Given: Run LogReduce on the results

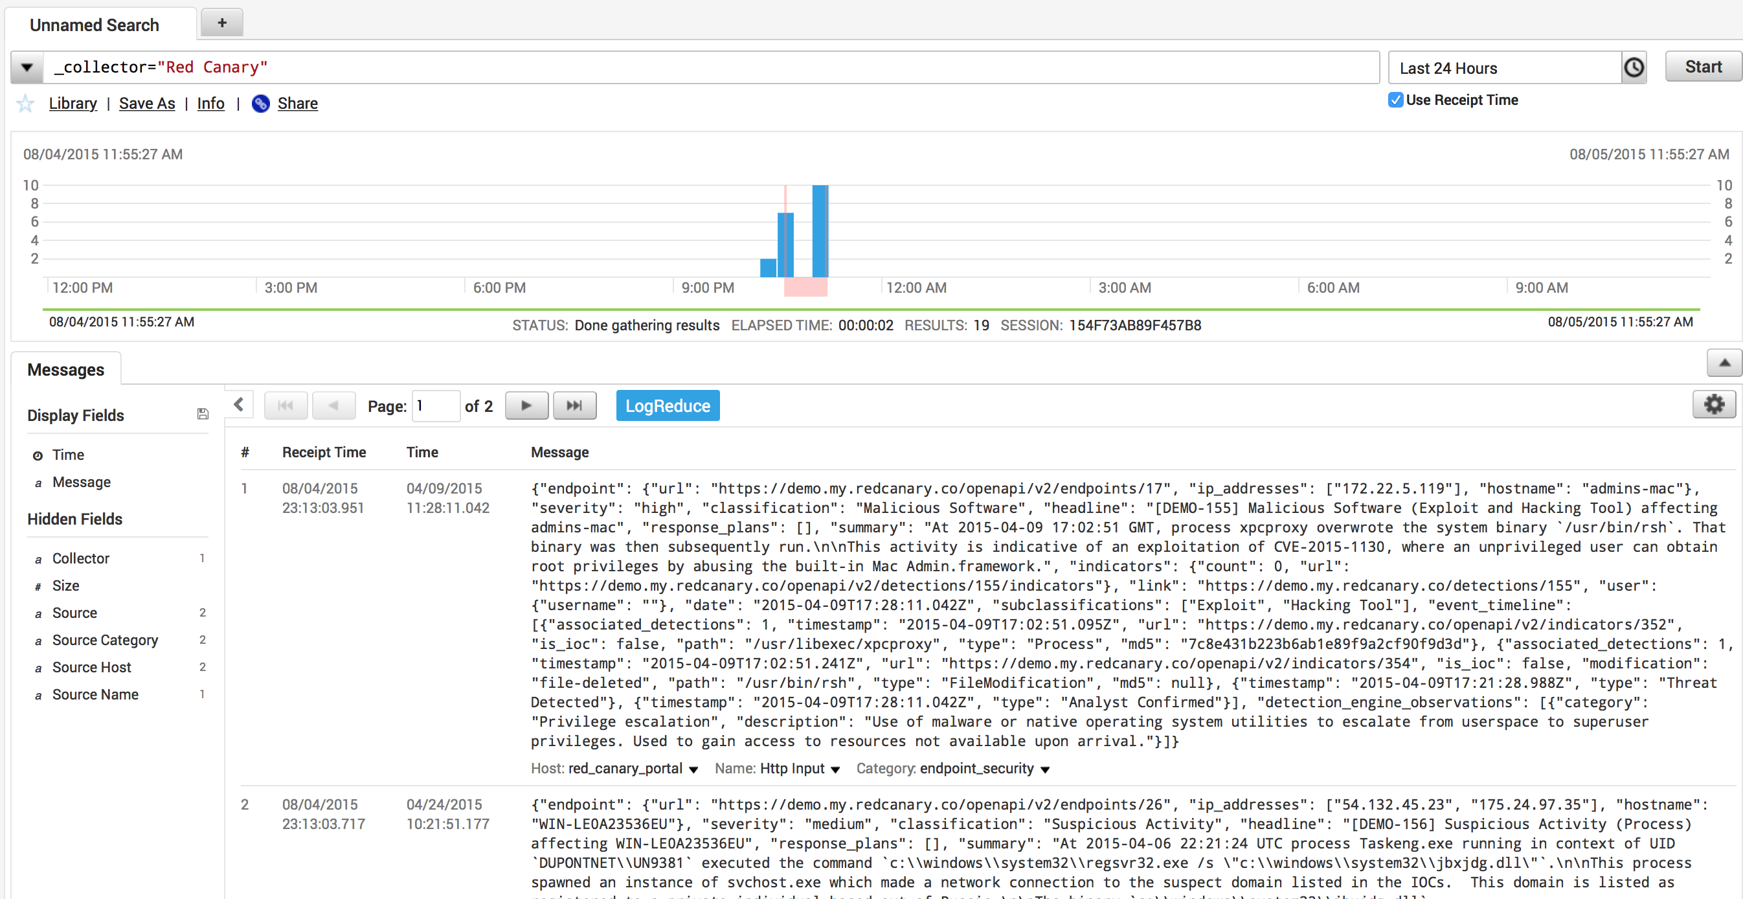Looking at the screenshot, I should (667, 406).
